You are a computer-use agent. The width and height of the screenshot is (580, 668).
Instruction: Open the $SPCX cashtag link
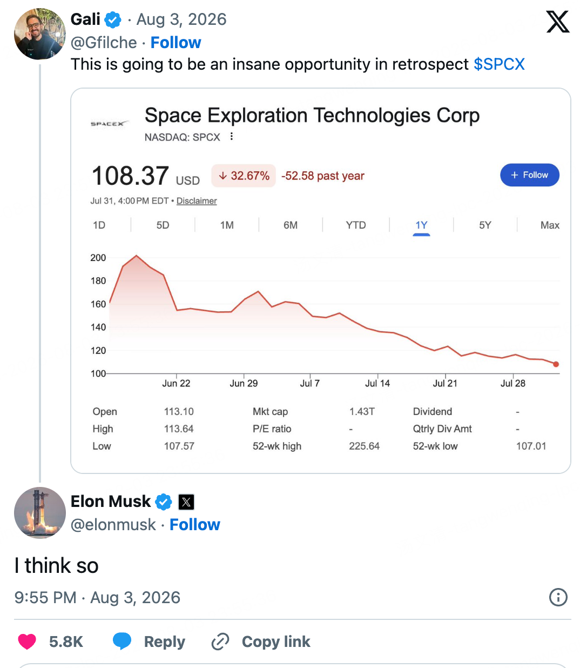point(499,64)
